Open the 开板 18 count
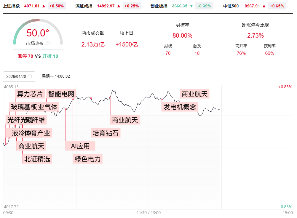Image resolution: width=297 pixels, height=218 pixels. [50, 56]
